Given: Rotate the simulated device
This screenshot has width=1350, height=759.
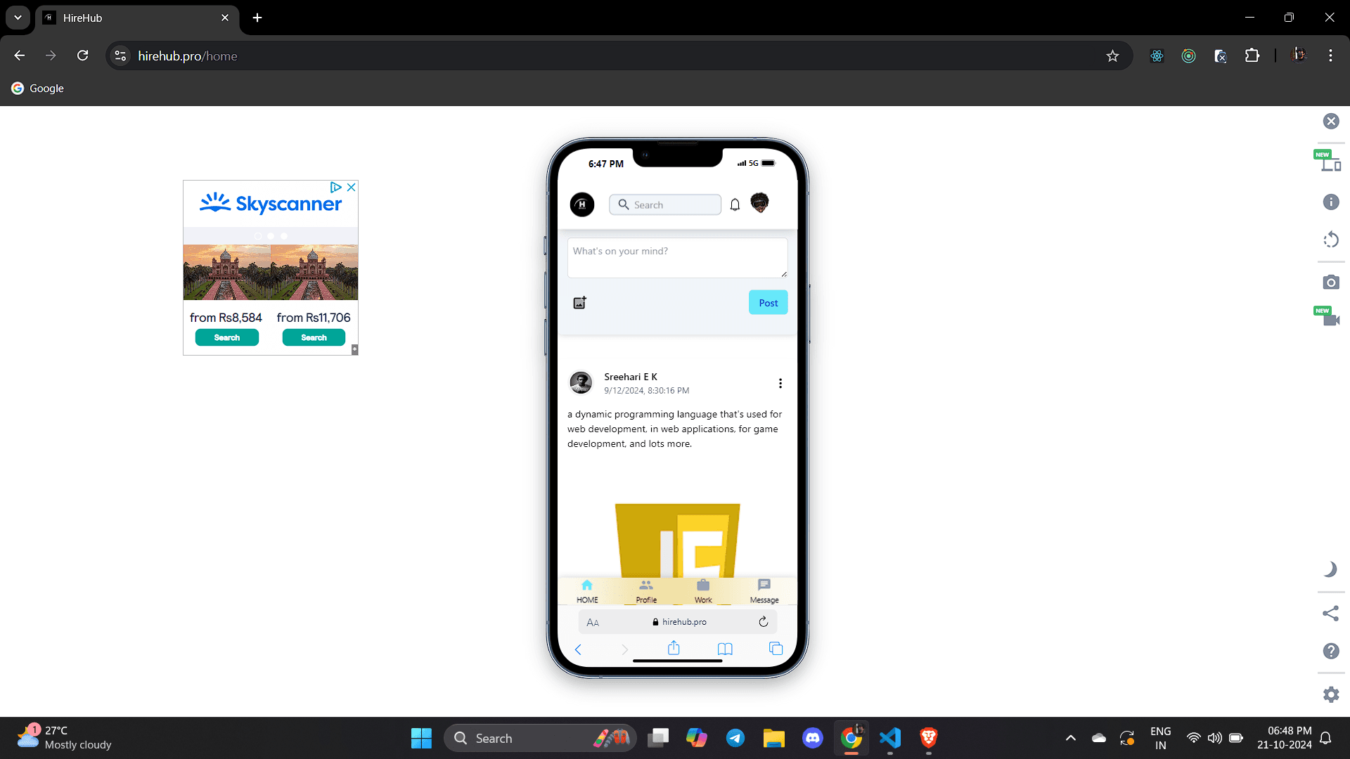Looking at the screenshot, I should tap(1331, 240).
